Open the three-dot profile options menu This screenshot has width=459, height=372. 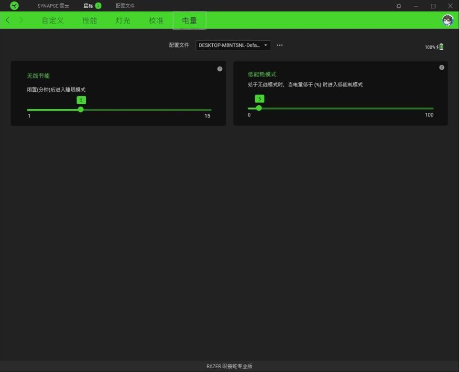click(280, 45)
